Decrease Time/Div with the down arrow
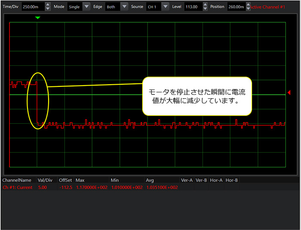 coord(48,9)
